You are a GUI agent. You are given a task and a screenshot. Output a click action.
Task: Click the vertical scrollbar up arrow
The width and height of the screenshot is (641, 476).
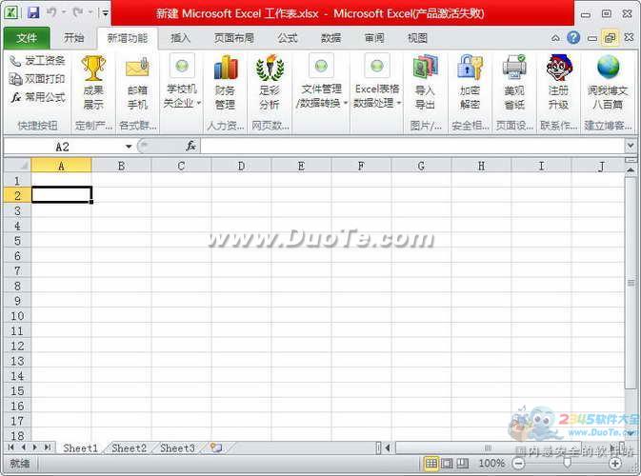(x=631, y=170)
